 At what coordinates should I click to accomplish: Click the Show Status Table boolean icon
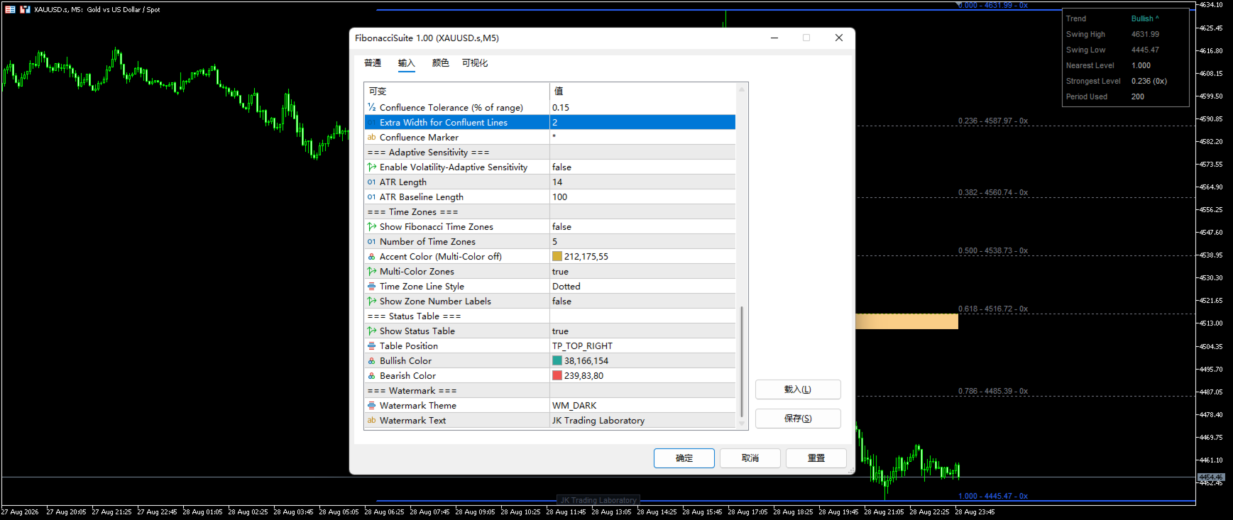(371, 331)
